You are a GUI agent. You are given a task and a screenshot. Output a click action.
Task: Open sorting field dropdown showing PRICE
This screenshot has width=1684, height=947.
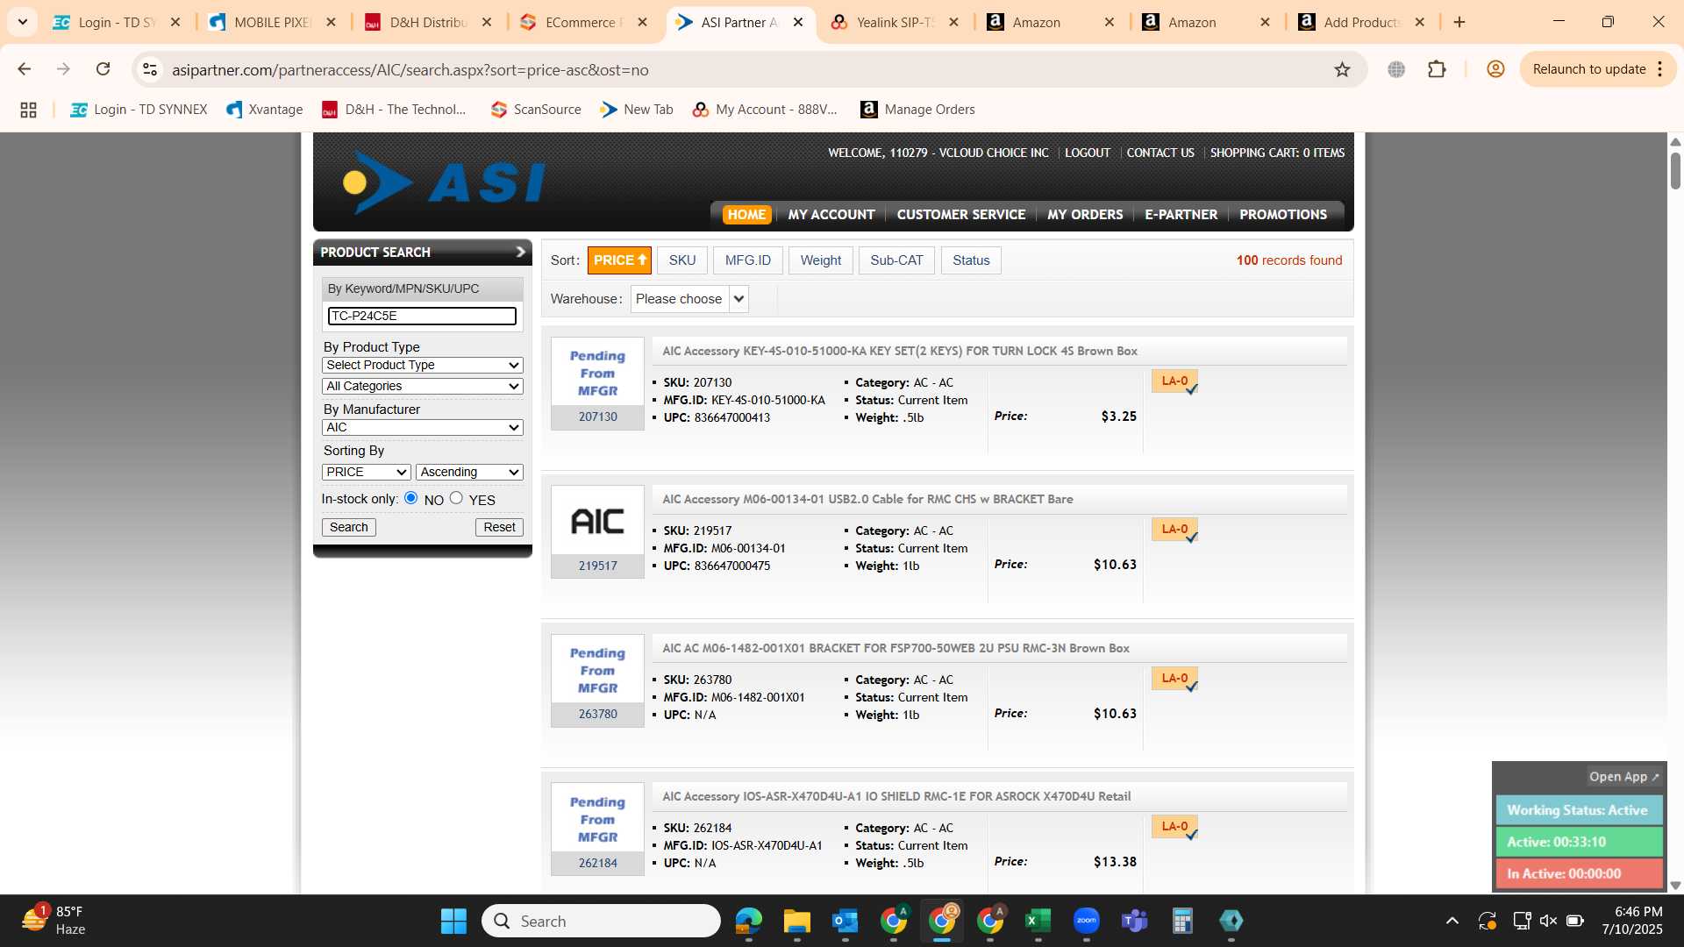click(367, 472)
